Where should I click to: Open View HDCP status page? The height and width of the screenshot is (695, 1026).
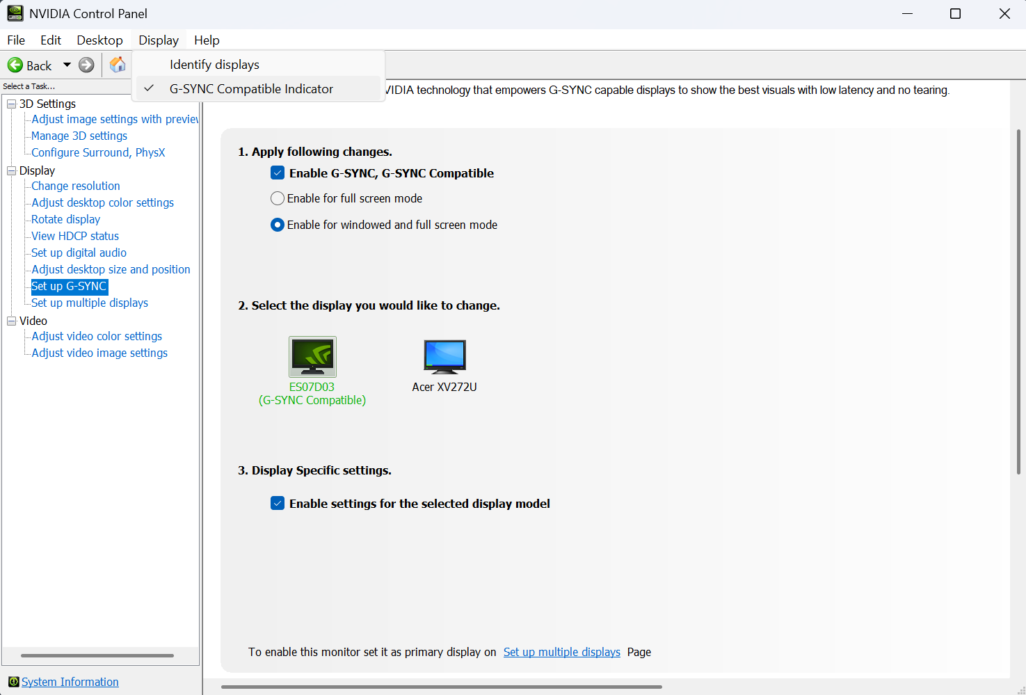coord(75,237)
